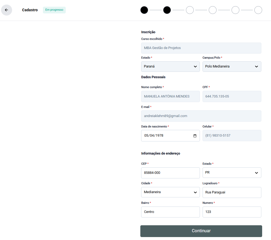Click the Nome completo field
The width and height of the screenshot is (271, 240).
pyautogui.click(x=170, y=96)
